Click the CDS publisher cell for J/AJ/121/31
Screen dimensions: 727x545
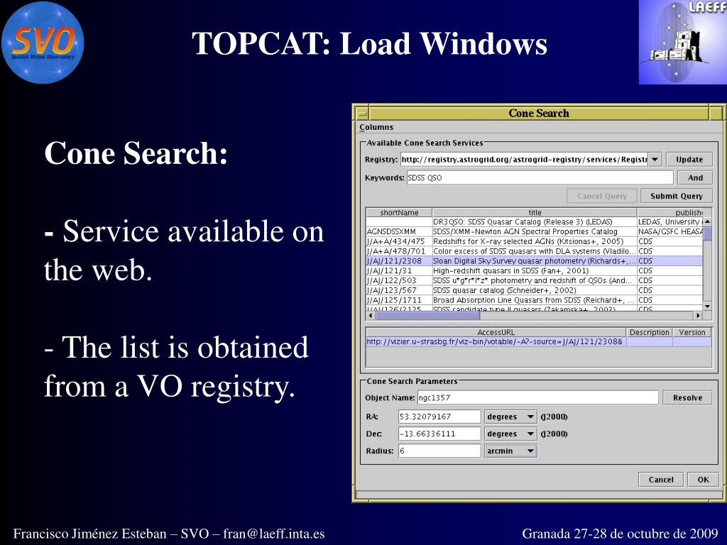click(x=670, y=270)
